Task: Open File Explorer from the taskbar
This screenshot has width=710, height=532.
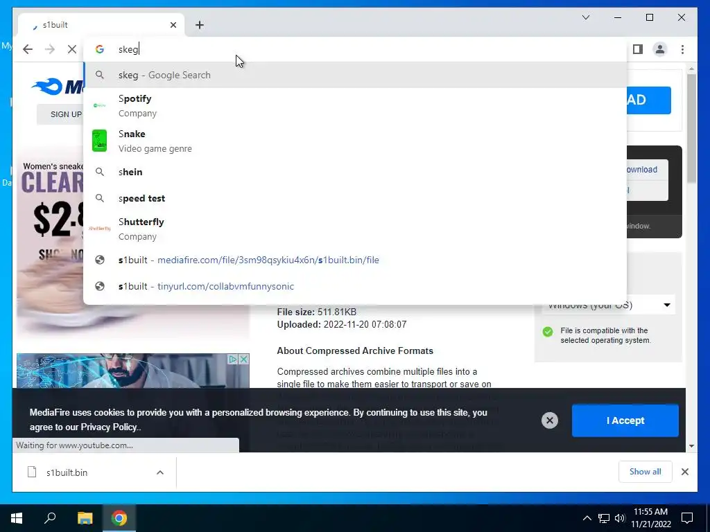Action: (85, 518)
